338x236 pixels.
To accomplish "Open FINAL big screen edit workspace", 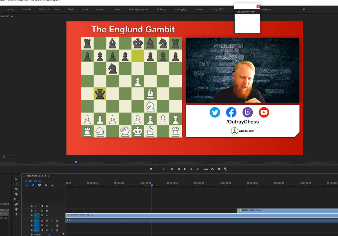I will click(x=139, y=9).
